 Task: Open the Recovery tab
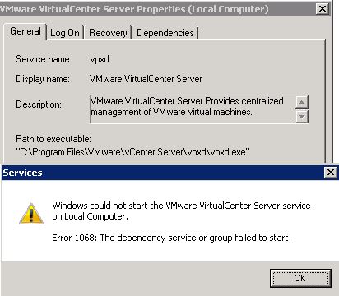click(108, 33)
